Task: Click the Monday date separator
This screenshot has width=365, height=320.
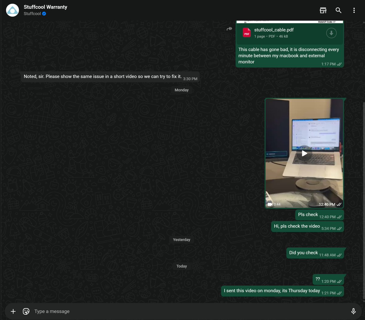Action: point(182,90)
